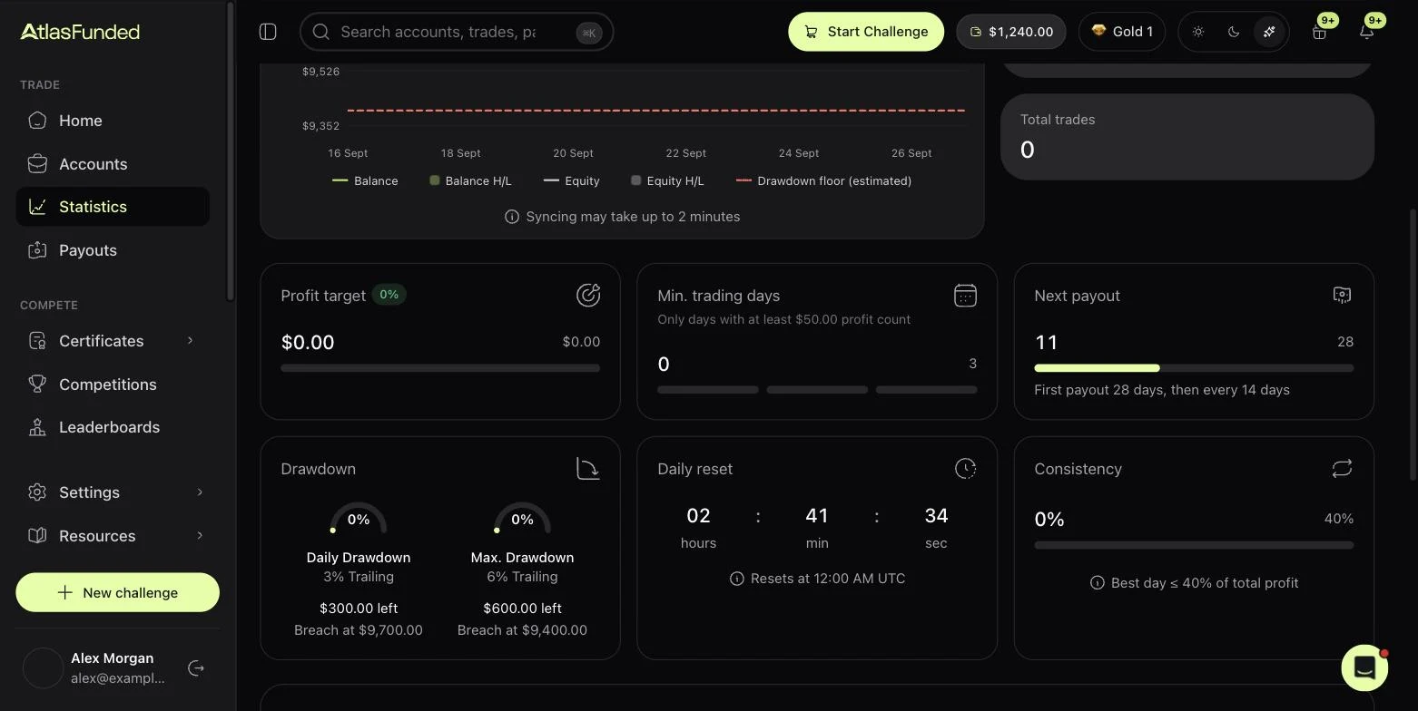The height and width of the screenshot is (711, 1418).
Task: Click the Start Challenge button
Action: coord(866,32)
